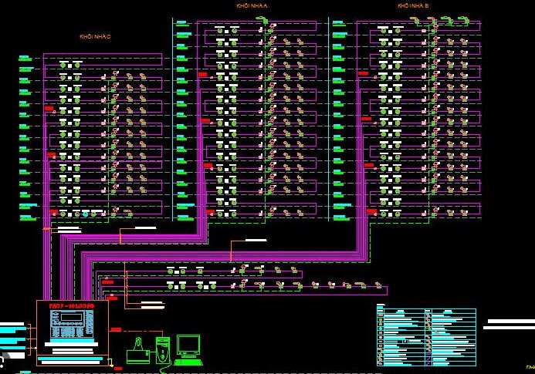Select the green computer tower symbol
This screenshot has height=374, width=535.
point(163,350)
